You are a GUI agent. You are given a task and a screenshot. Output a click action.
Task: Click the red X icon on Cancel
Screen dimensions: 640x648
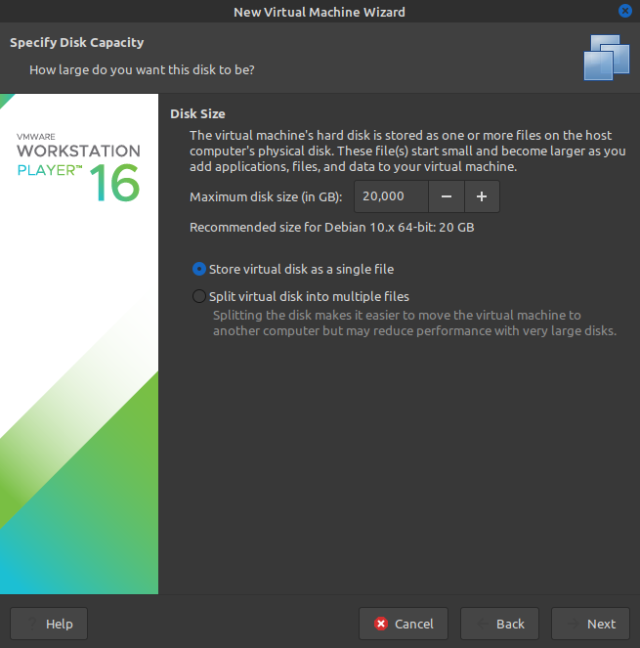pyautogui.click(x=381, y=624)
